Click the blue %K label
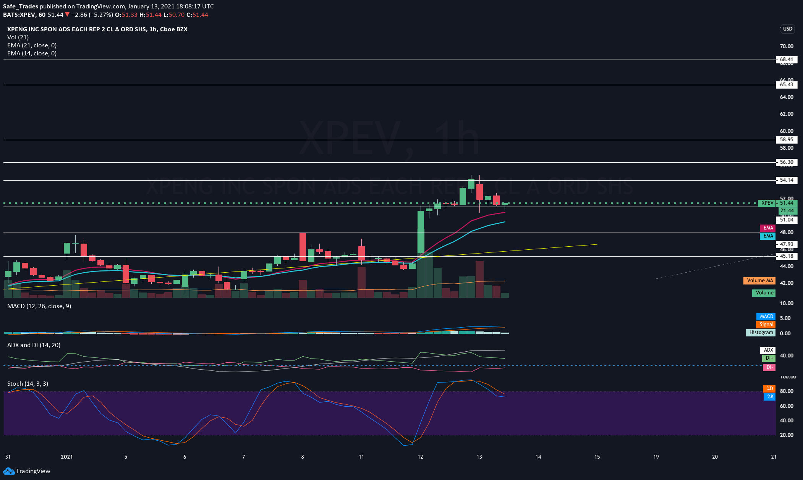 (770, 397)
